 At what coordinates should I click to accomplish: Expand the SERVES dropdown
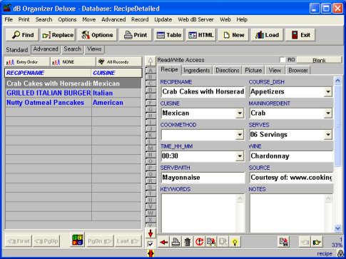click(328, 135)
